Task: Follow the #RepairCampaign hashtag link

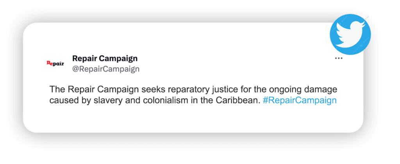Action: pos(300,100)
